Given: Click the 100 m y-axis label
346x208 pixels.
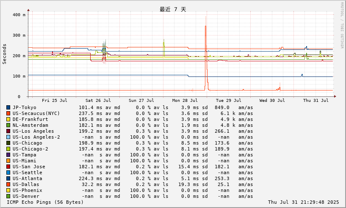Looking at the screenshot, I should [19, 76].
